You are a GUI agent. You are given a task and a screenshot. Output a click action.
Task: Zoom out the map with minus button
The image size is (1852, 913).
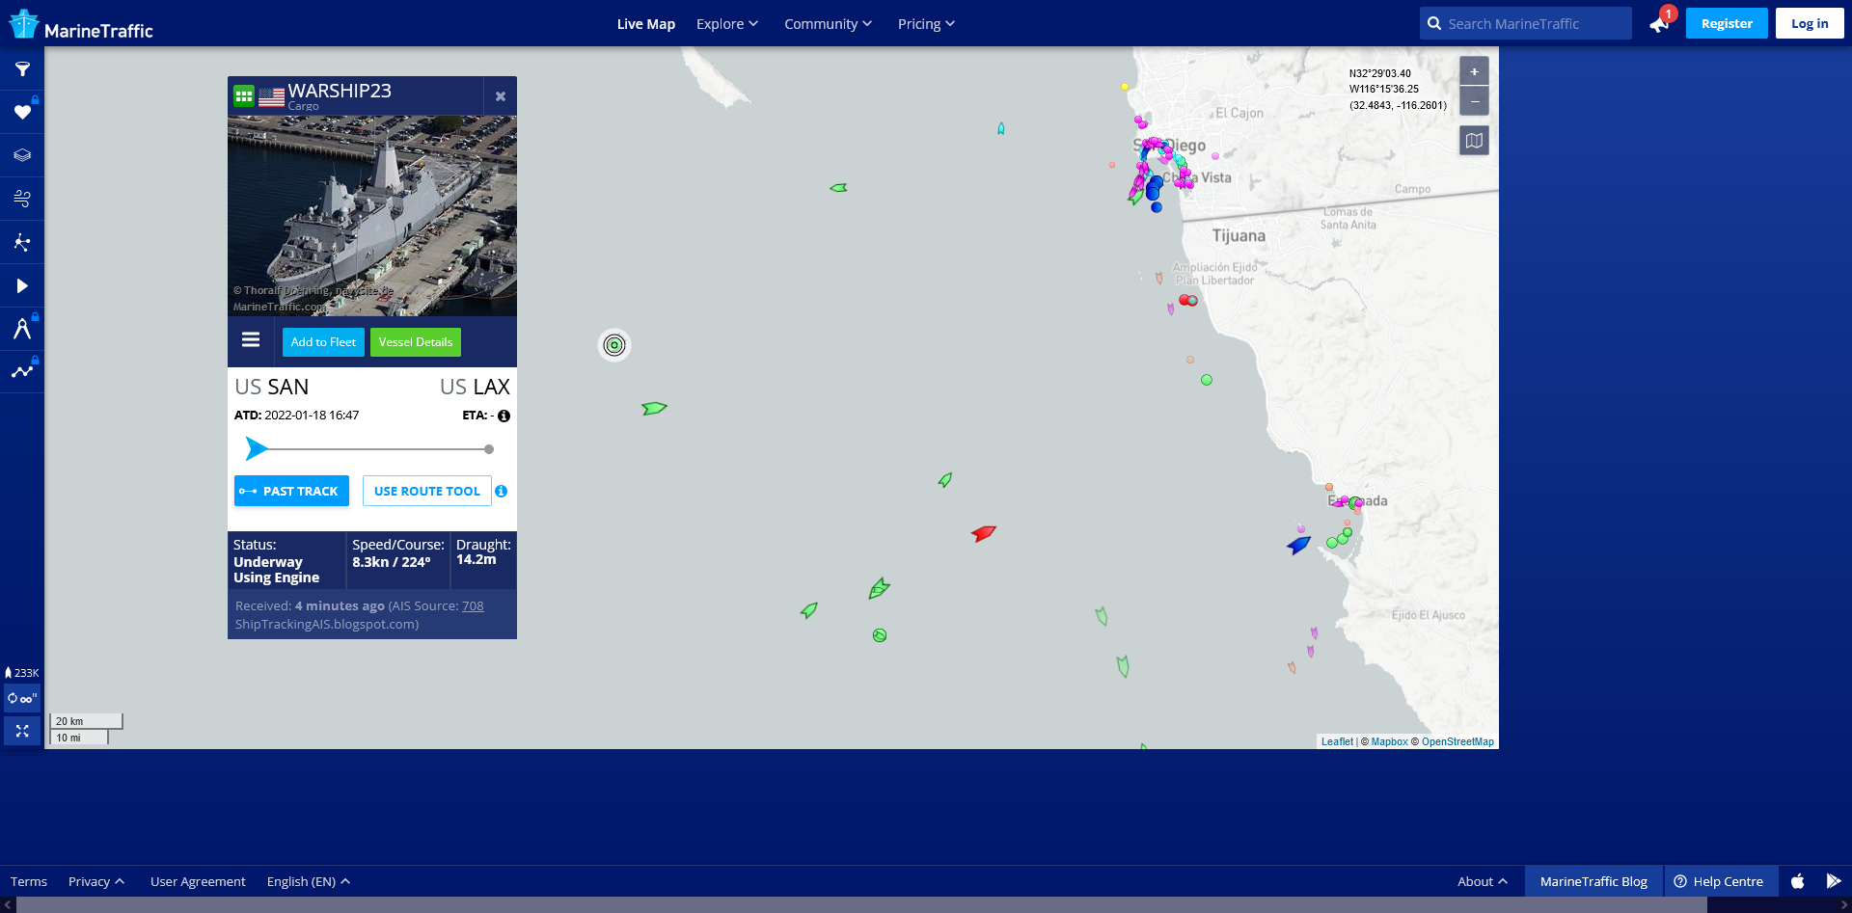tap(1474, 101)
